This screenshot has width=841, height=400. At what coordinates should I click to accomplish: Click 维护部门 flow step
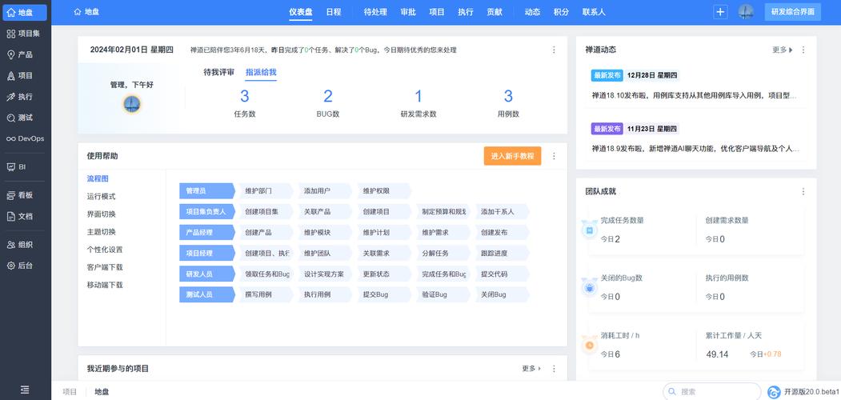point(266,191)
